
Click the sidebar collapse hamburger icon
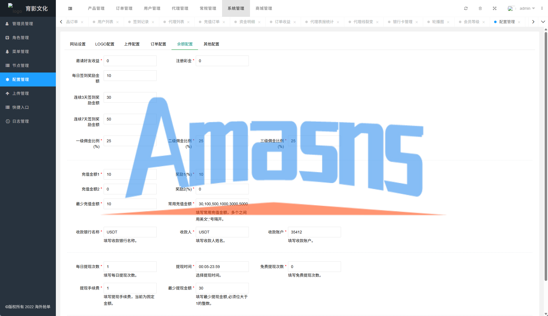(70, 8)
